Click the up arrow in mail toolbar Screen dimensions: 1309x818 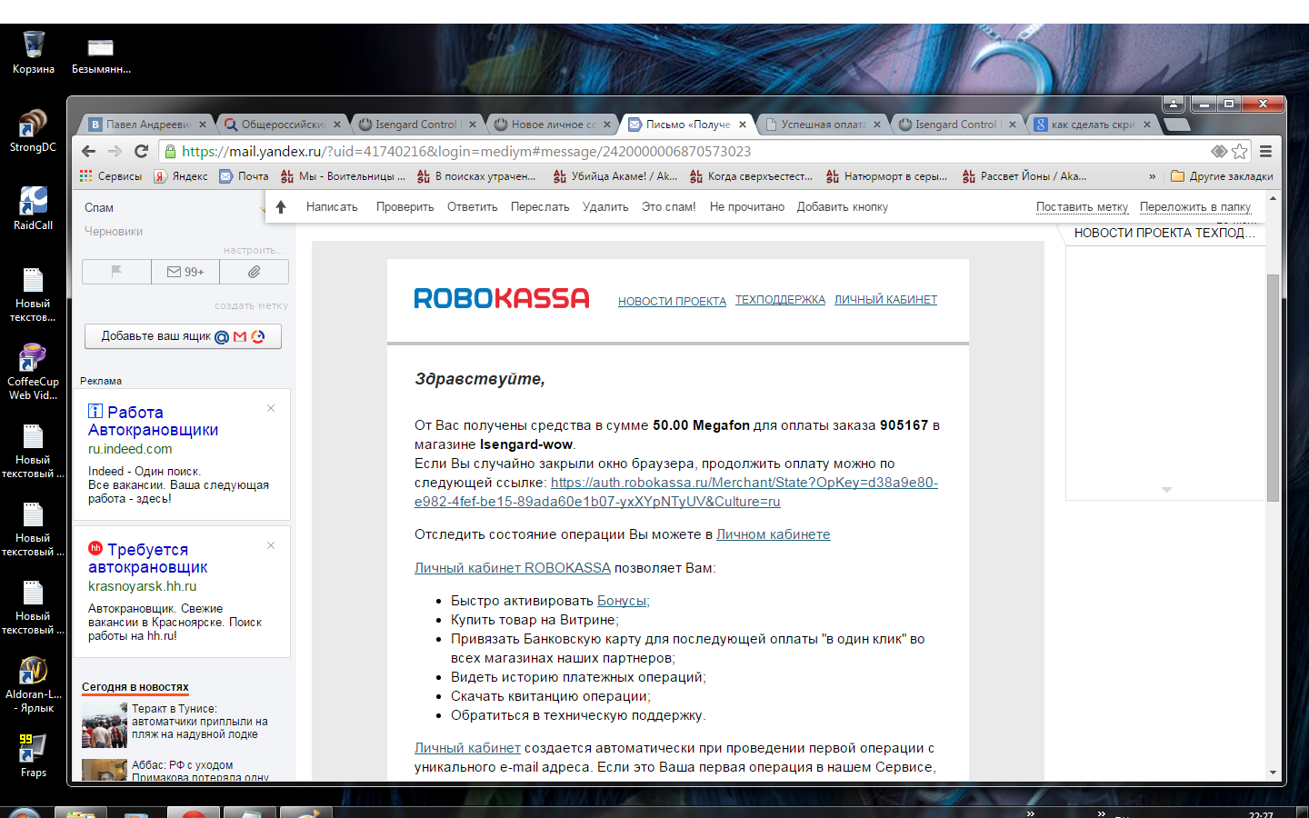281,207
